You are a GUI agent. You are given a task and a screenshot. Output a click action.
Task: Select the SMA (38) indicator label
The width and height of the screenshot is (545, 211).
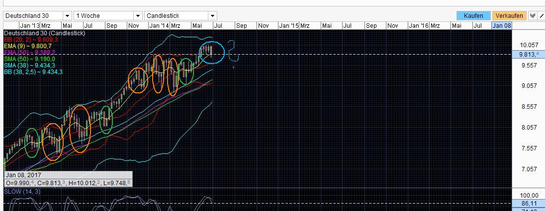click(29, 65)
